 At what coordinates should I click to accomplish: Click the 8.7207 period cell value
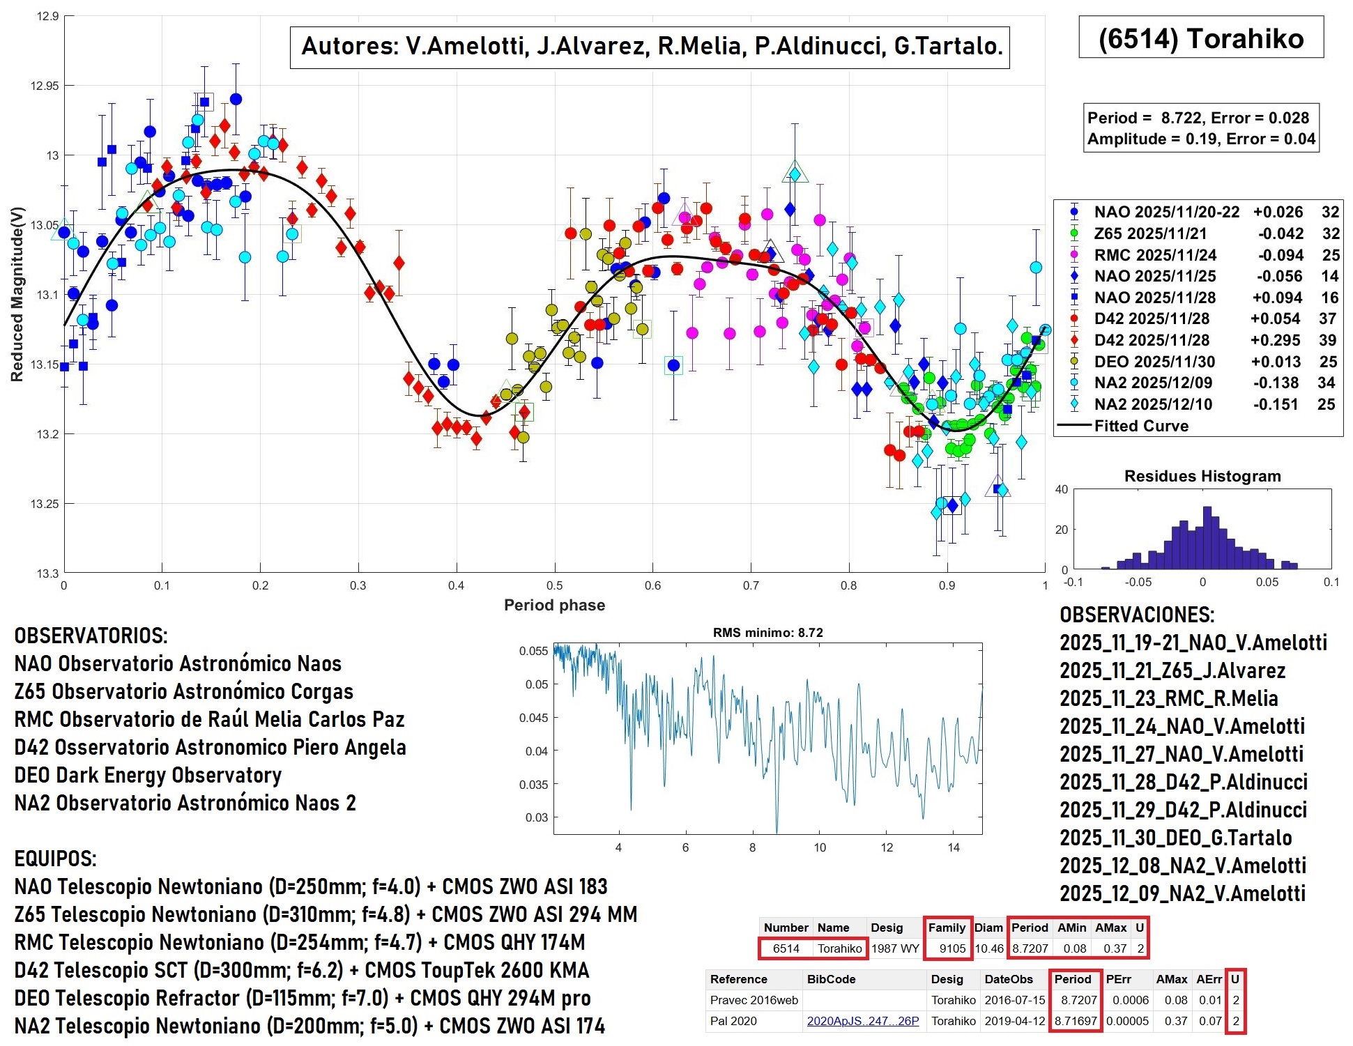(1030, 948)
